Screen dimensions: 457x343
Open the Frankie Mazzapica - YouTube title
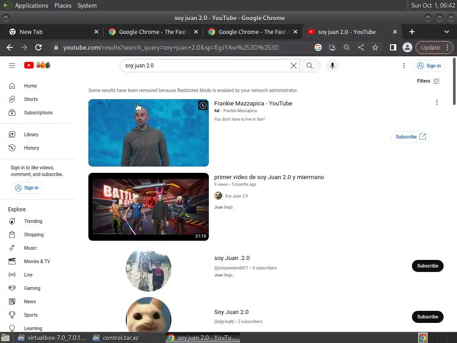[253, 103]
